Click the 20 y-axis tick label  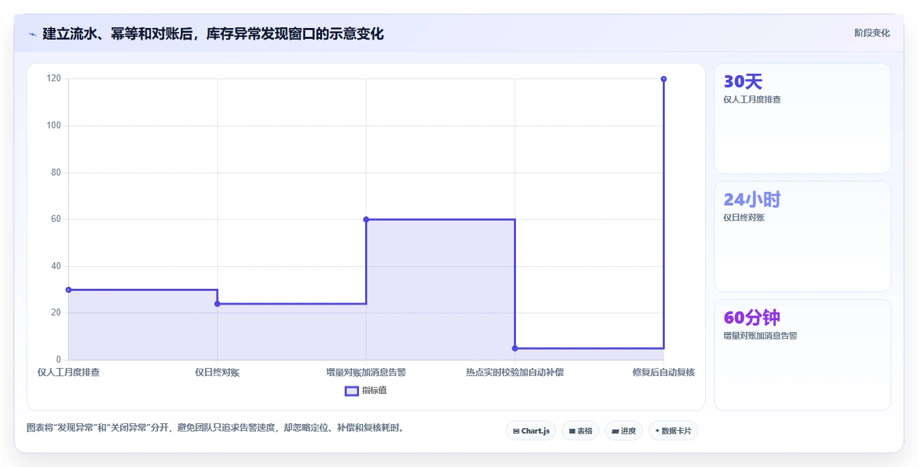56,313
